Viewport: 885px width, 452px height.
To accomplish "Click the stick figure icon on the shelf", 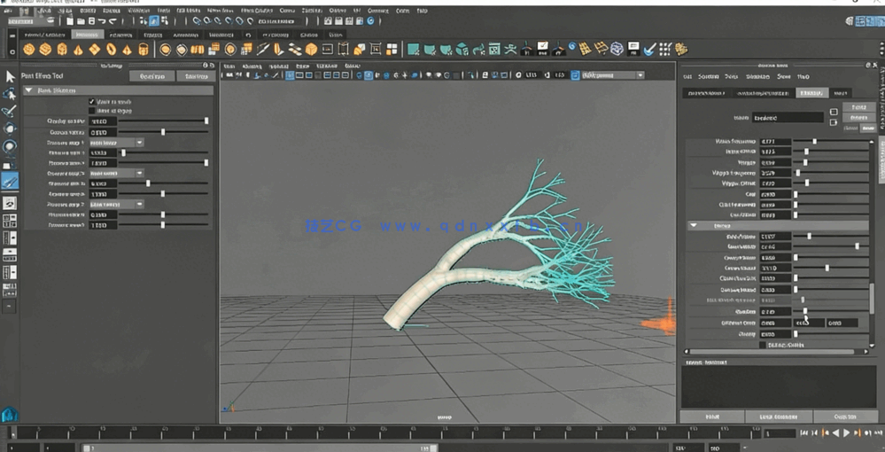I will click(512, 50).
